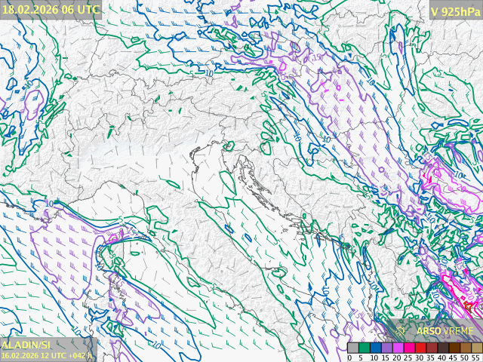Click the bright magenta 20 legend swatch
This screenshot has width=483, height=362.
(x=398, y=347)
